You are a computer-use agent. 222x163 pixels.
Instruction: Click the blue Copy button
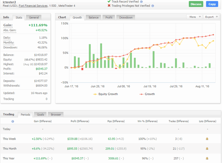(x=212, y=4)
